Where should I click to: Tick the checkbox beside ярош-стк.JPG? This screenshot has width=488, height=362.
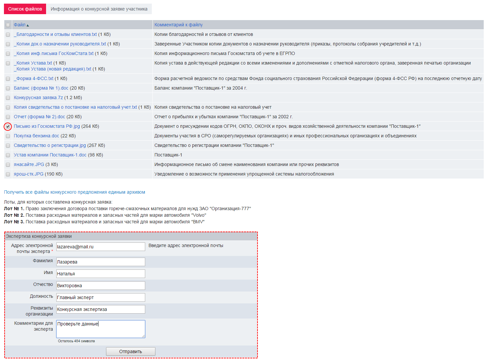click(8, 174)
